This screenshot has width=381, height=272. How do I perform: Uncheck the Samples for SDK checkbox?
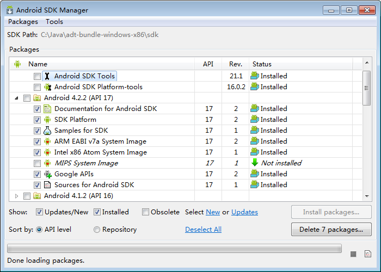(37, 131)
